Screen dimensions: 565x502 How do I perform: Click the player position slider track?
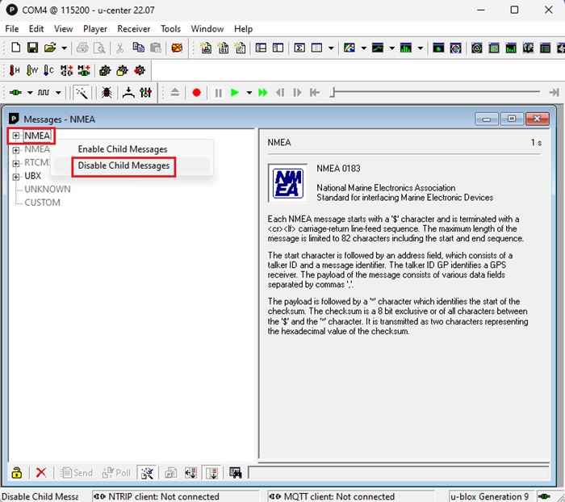pyautogui.click(x=436, y=93)
